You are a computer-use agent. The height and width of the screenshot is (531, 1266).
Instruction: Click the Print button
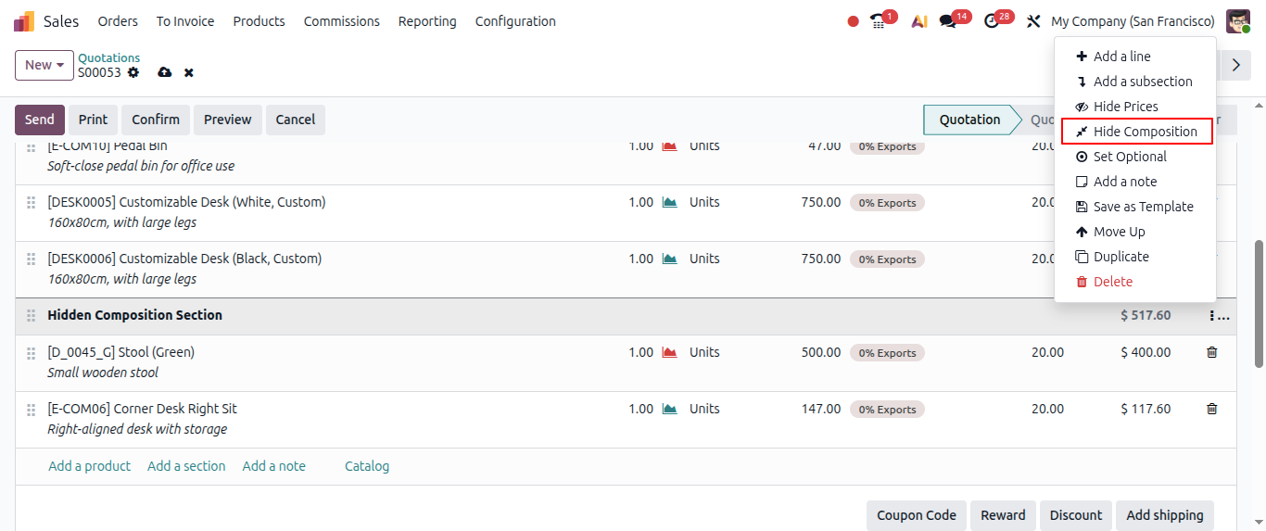pyautogui.click(x=93, y=120)
